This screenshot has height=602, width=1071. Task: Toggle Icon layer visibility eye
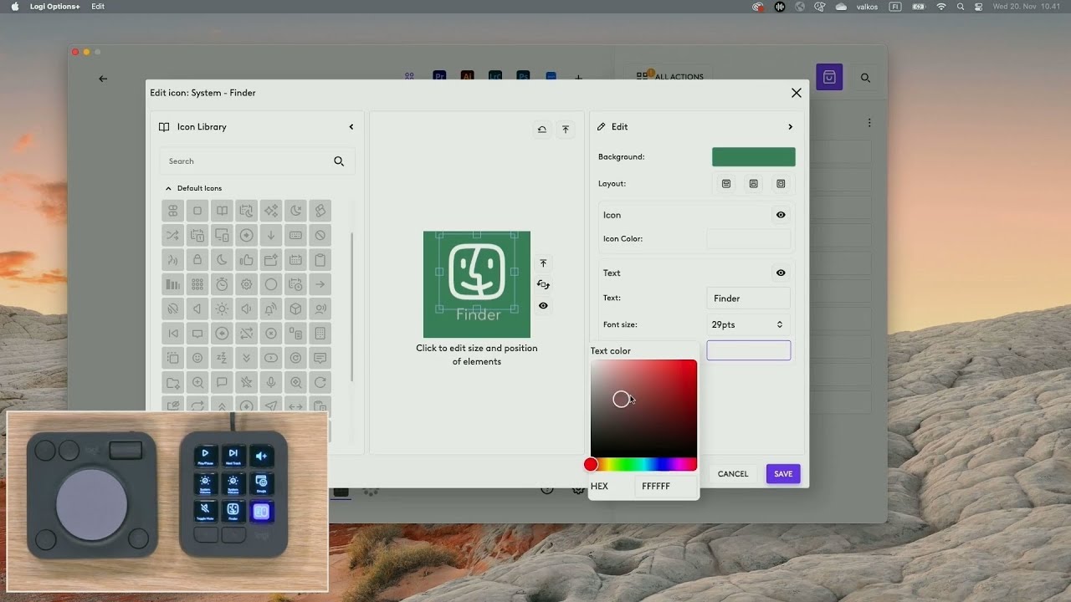(781, 215)
